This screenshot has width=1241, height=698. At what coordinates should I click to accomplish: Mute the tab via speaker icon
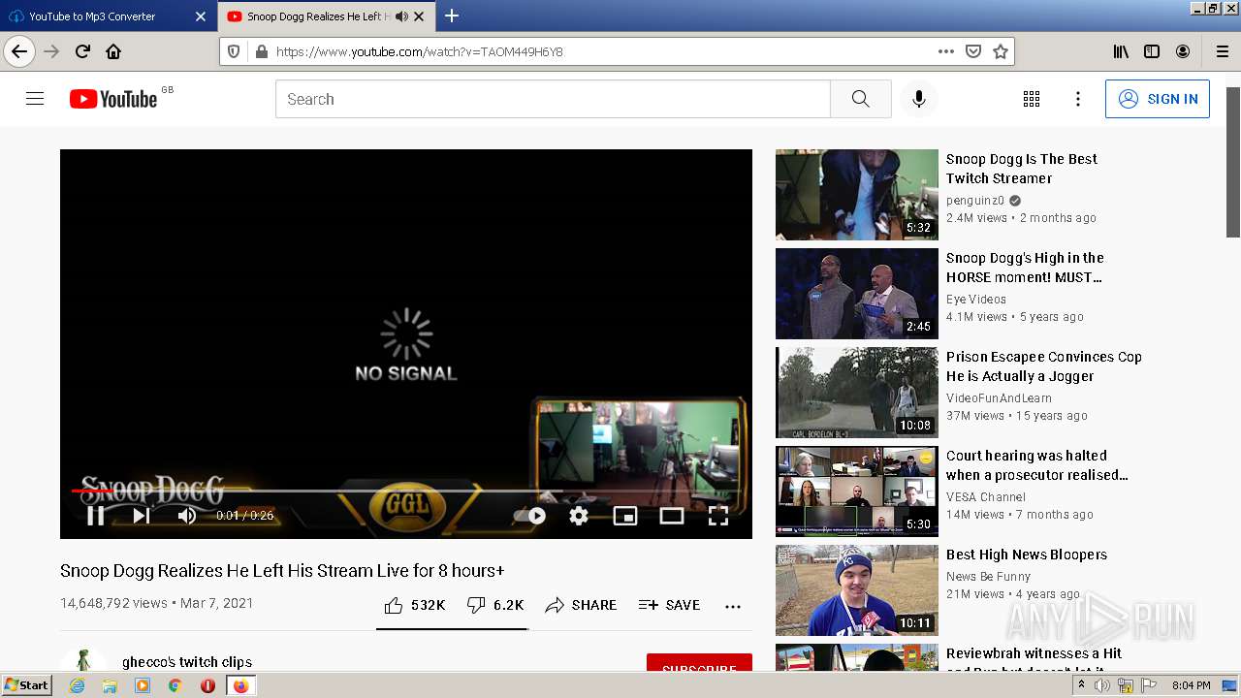401,16
